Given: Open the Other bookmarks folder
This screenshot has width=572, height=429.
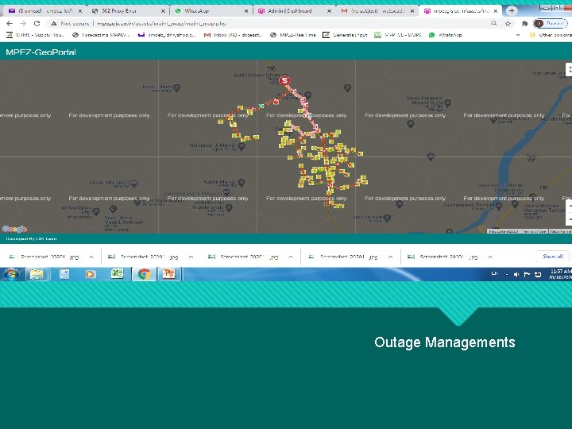Looking at the screenshot, I should pyautogui.click(x=551, y=35).
